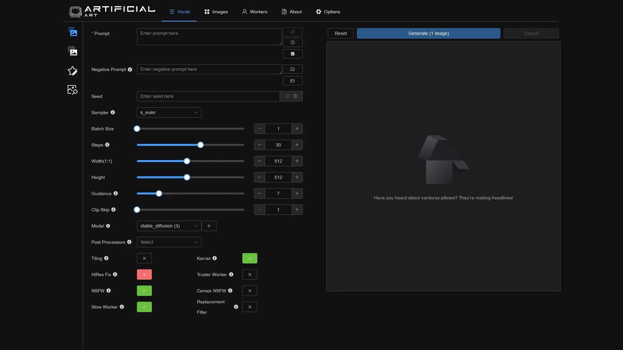Toggle the Tiling option
623x350 pixels.
point(144,258)
